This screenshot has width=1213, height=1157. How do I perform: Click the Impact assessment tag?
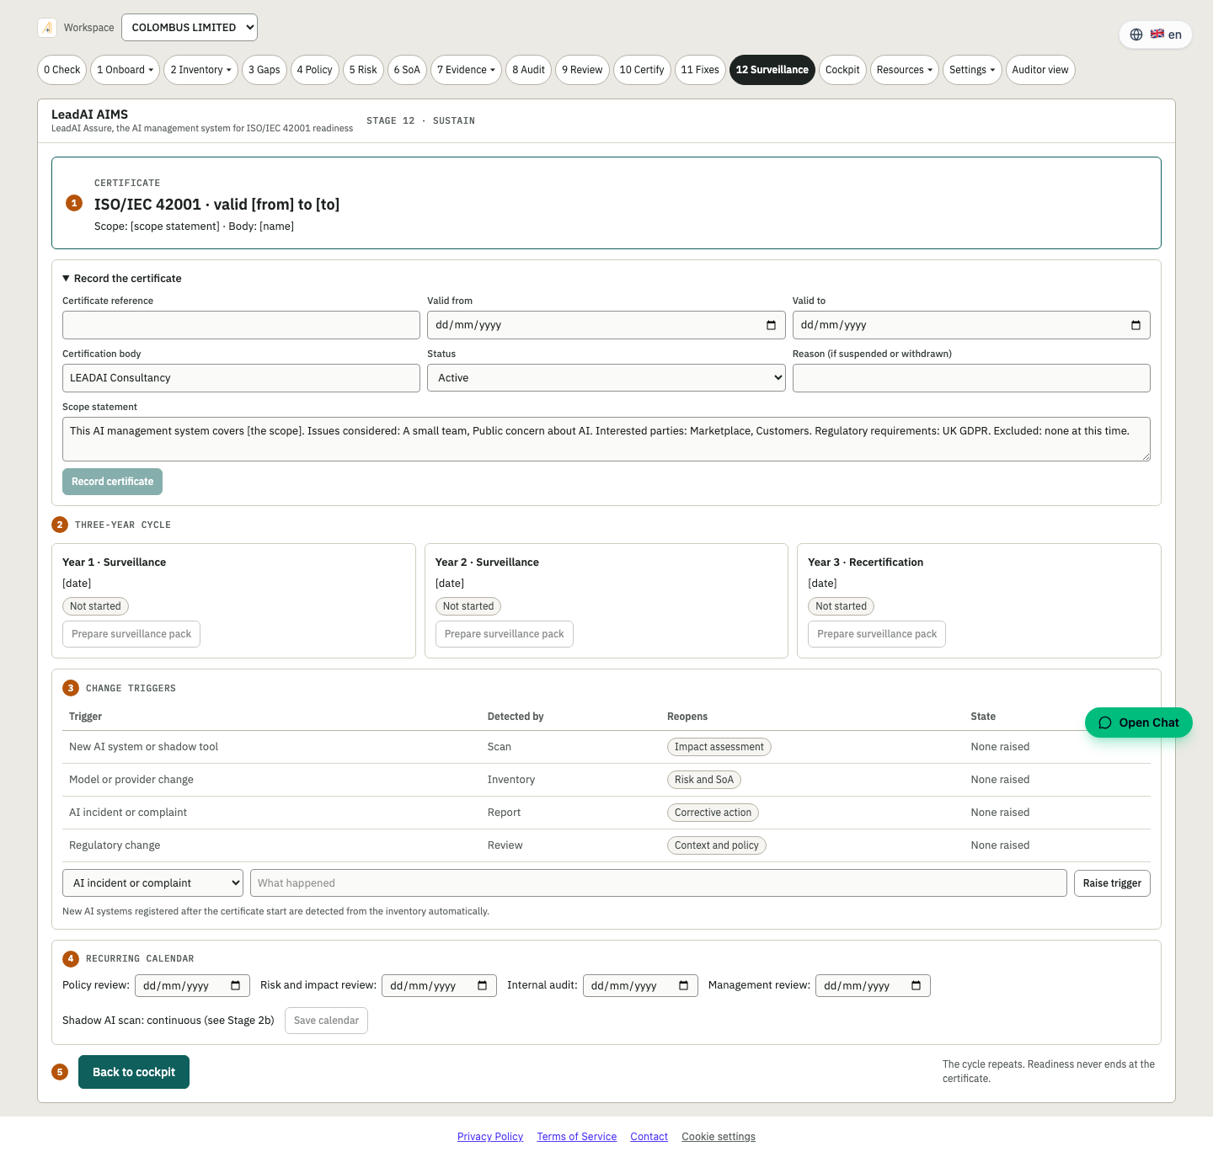coord(719,747)
